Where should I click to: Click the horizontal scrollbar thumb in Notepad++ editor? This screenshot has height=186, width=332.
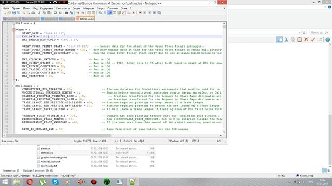pos(59,135)
